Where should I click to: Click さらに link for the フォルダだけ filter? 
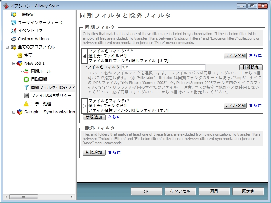(x=255, y=105)
